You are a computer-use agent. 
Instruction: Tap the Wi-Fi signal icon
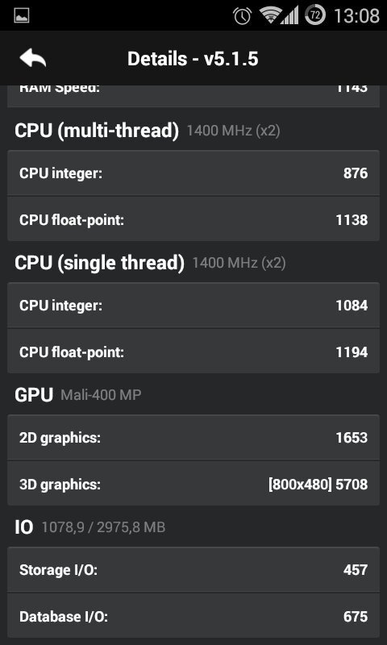[270, 15]
